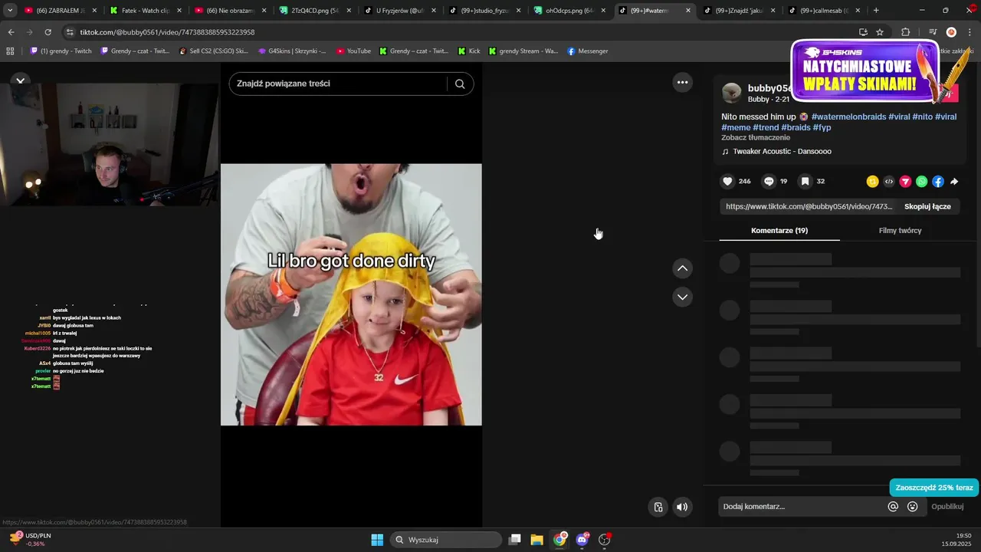Open the 'Sell CS2 (CS:GO) Ski...' bookmark
981x552 pixels.
pos(213,51)
